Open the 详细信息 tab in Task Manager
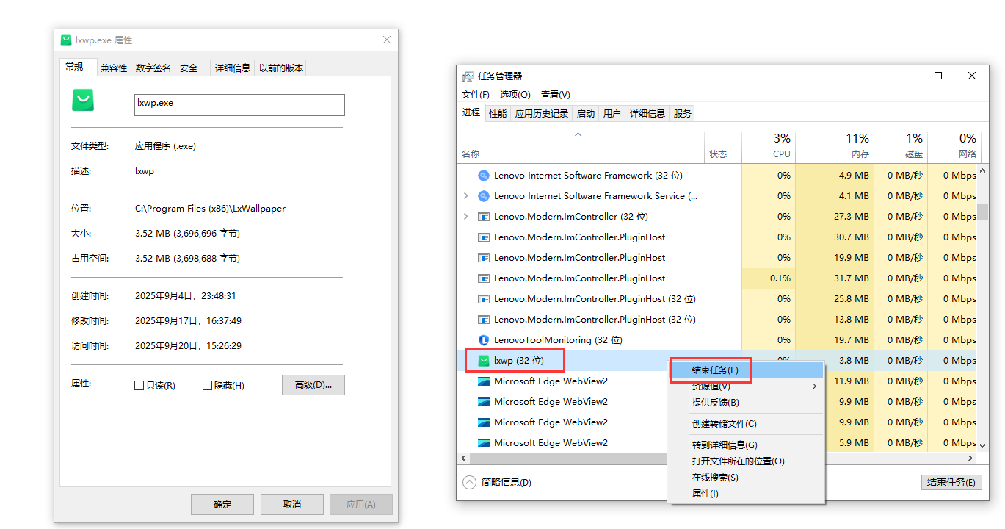The height and width of the screenshot is (529, 1005). click(x=647, y=113)
